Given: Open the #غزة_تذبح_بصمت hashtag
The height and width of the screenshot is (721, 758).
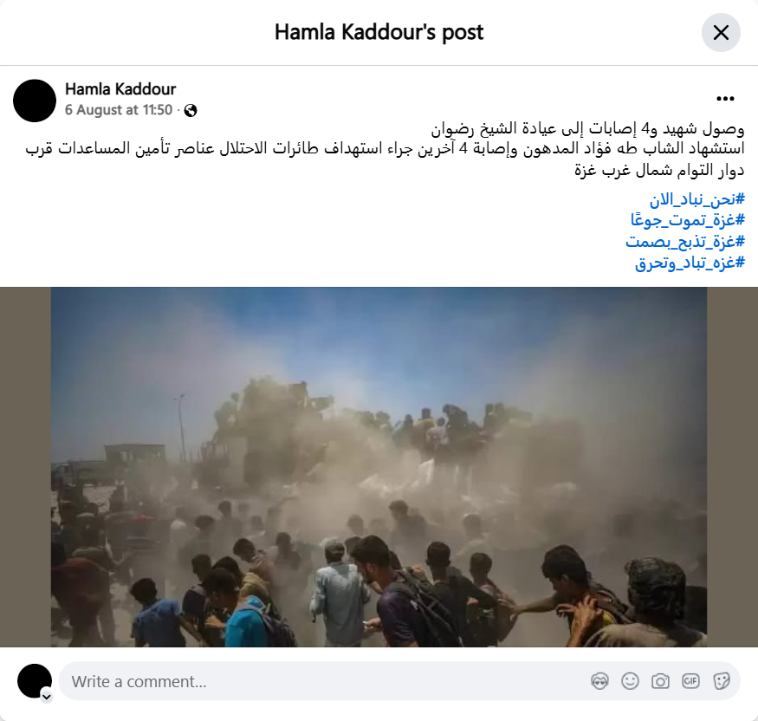Looking at the screenshot, I should [x=685, y=242].
